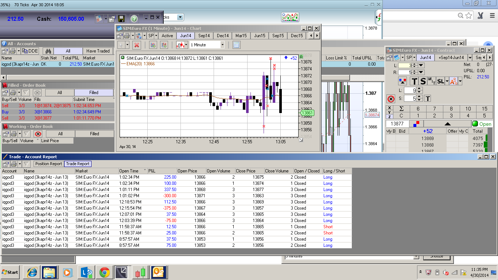Open the dropdown arrow beside R quantity 5
The image size is (498, 280).
pos(421,72)
